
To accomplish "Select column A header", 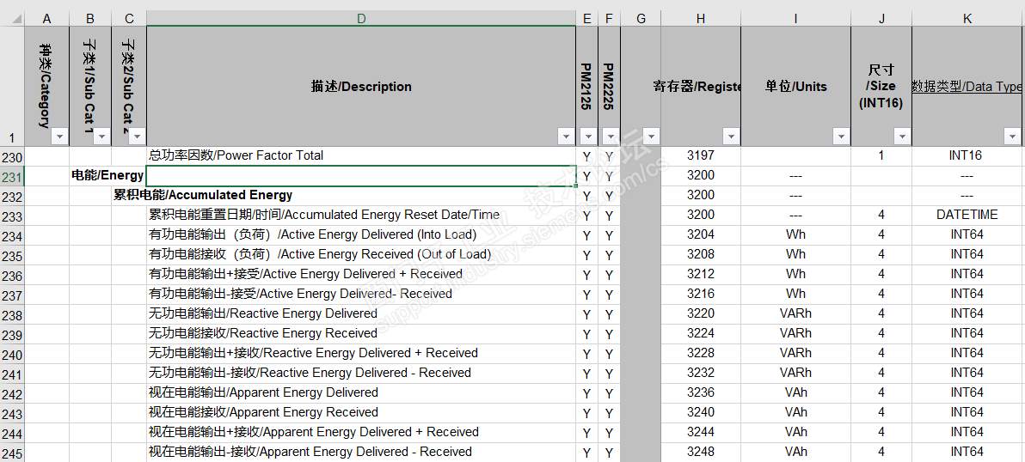I will pos(47,19).
